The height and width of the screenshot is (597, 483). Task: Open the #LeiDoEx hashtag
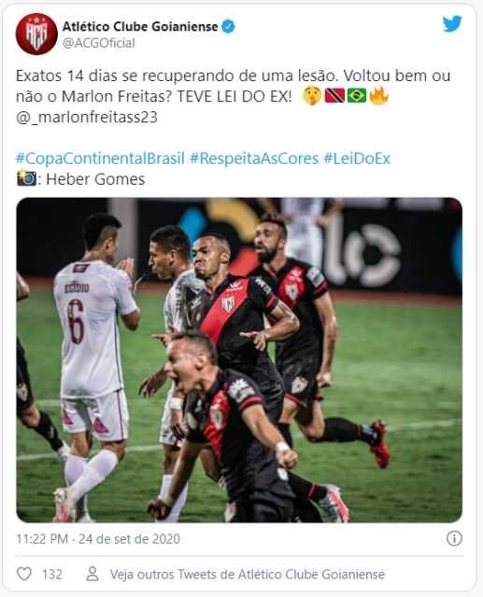(357, 159)
